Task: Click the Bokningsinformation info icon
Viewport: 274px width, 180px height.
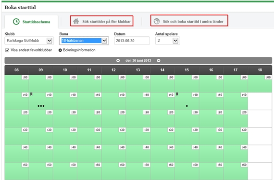Action: [60, 50]
